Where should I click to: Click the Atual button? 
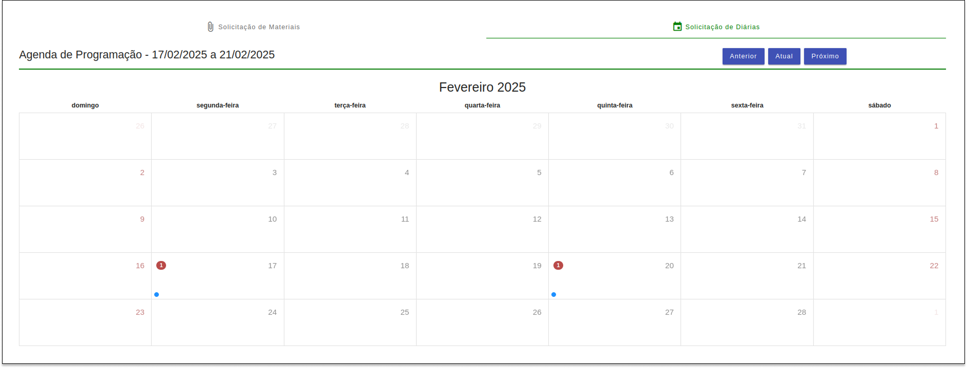(784, 56)
